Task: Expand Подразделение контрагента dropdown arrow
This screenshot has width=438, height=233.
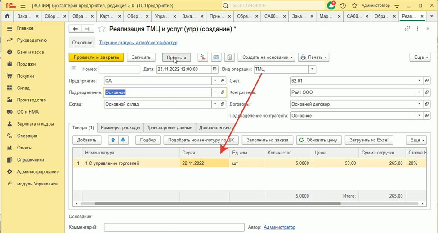Action: pos(419,116)
